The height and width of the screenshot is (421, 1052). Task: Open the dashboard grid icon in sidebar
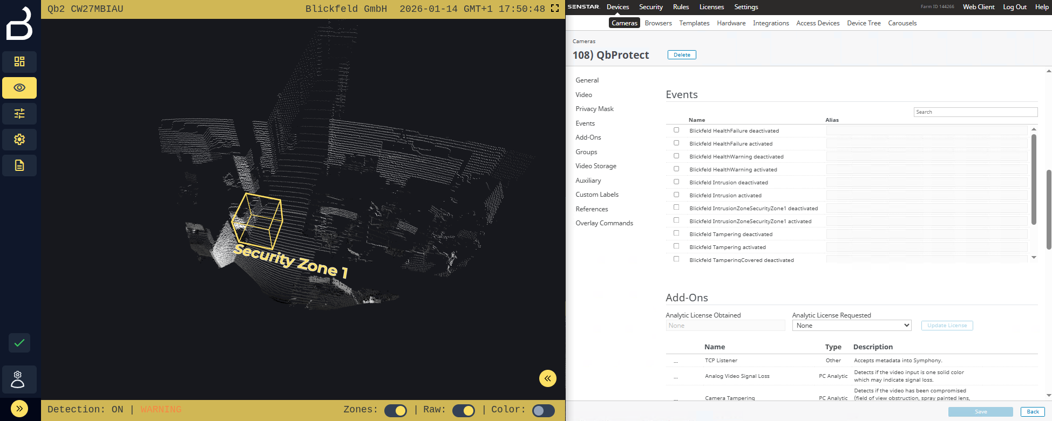(x=19, y=62)
